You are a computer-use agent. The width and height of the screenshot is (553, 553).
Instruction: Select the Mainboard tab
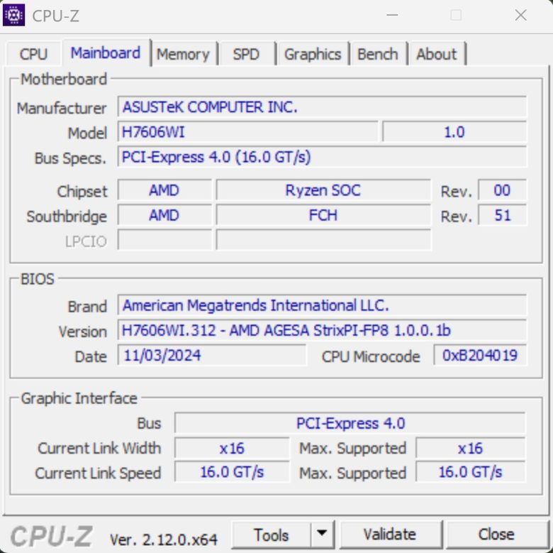(106, 53)
